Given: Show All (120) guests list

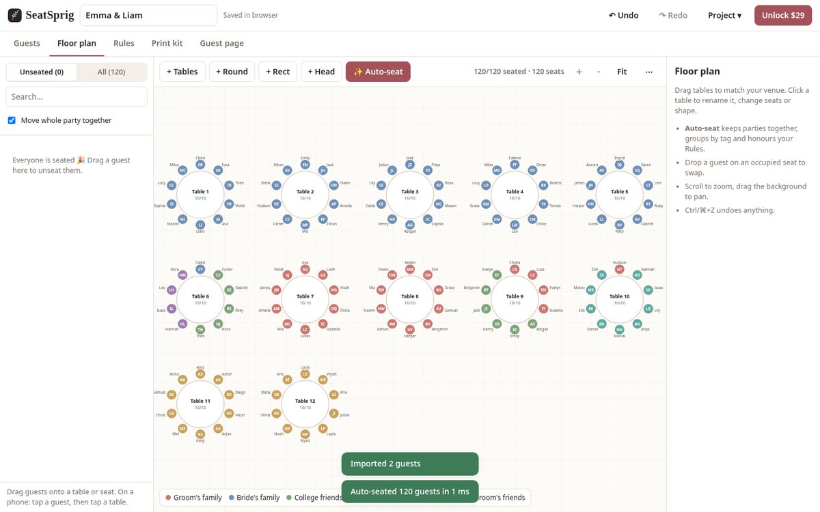Looking at the screenshot, I should pyautogui.click(x=111, y=72).
